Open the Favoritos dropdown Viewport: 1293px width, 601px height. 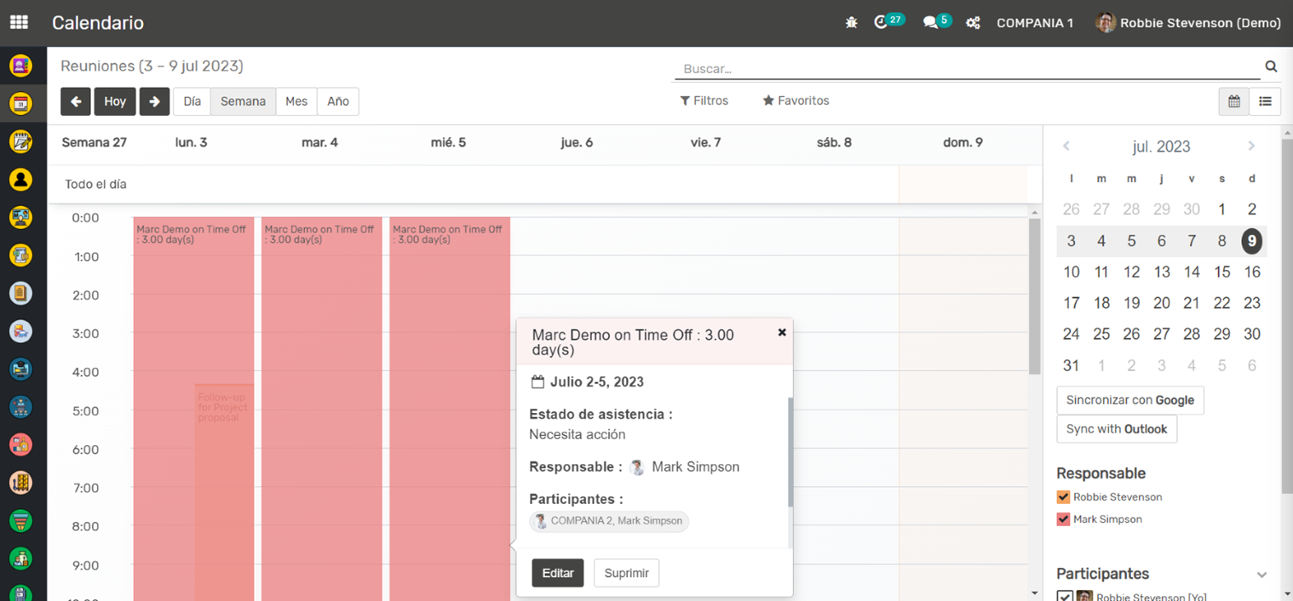point(796,100)
